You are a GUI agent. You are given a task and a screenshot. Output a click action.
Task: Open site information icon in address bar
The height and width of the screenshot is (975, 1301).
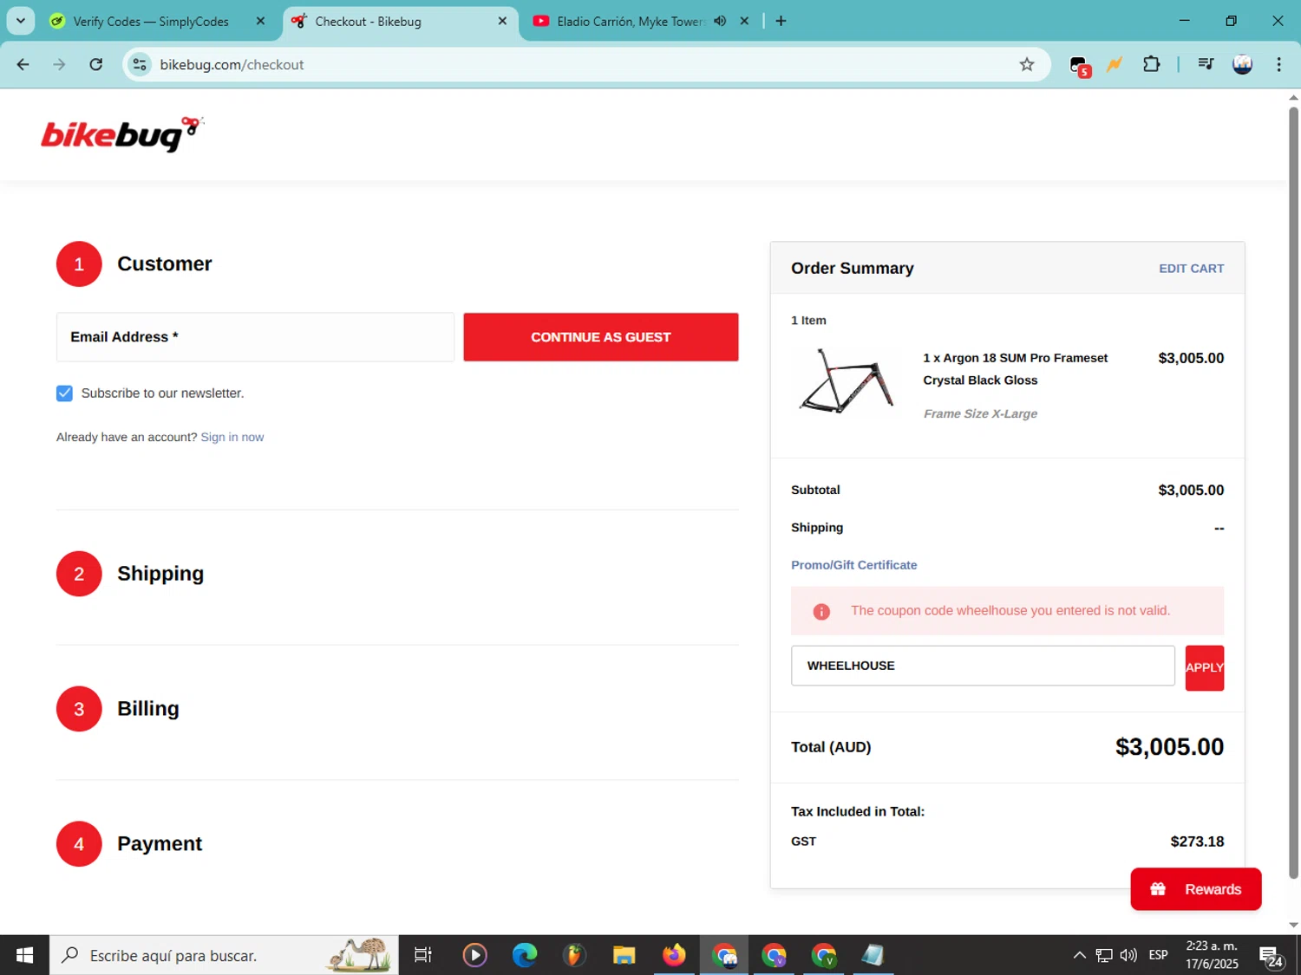[140, 65]
